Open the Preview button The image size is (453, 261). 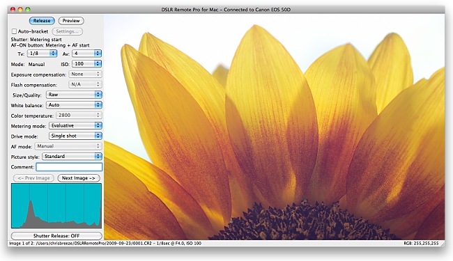(x=71, y=21)
